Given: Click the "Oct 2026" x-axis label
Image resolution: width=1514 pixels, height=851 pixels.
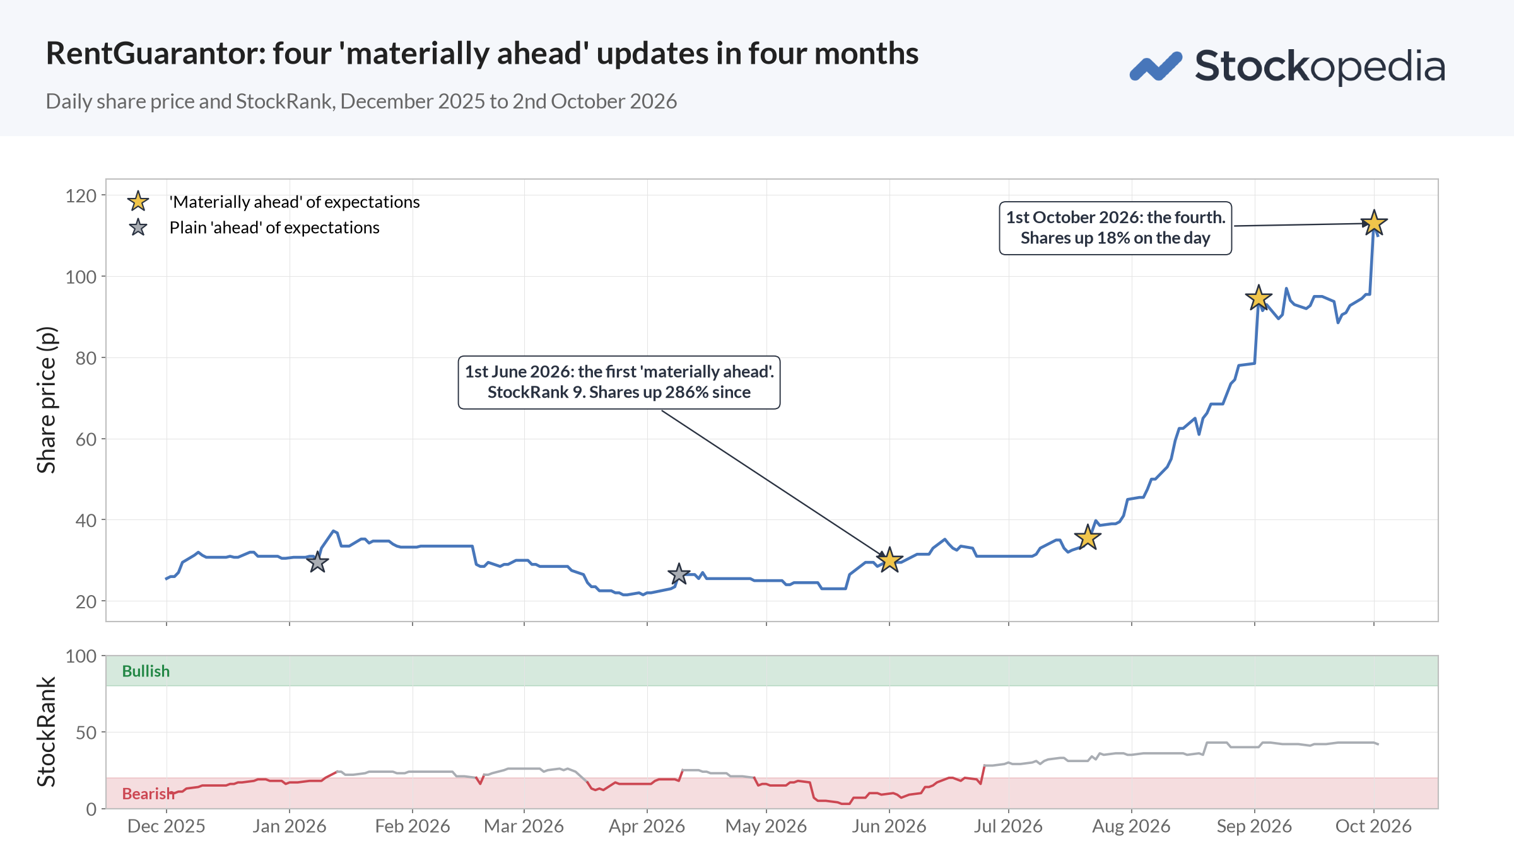Looking at the screenshot, I should [1374, 826].
